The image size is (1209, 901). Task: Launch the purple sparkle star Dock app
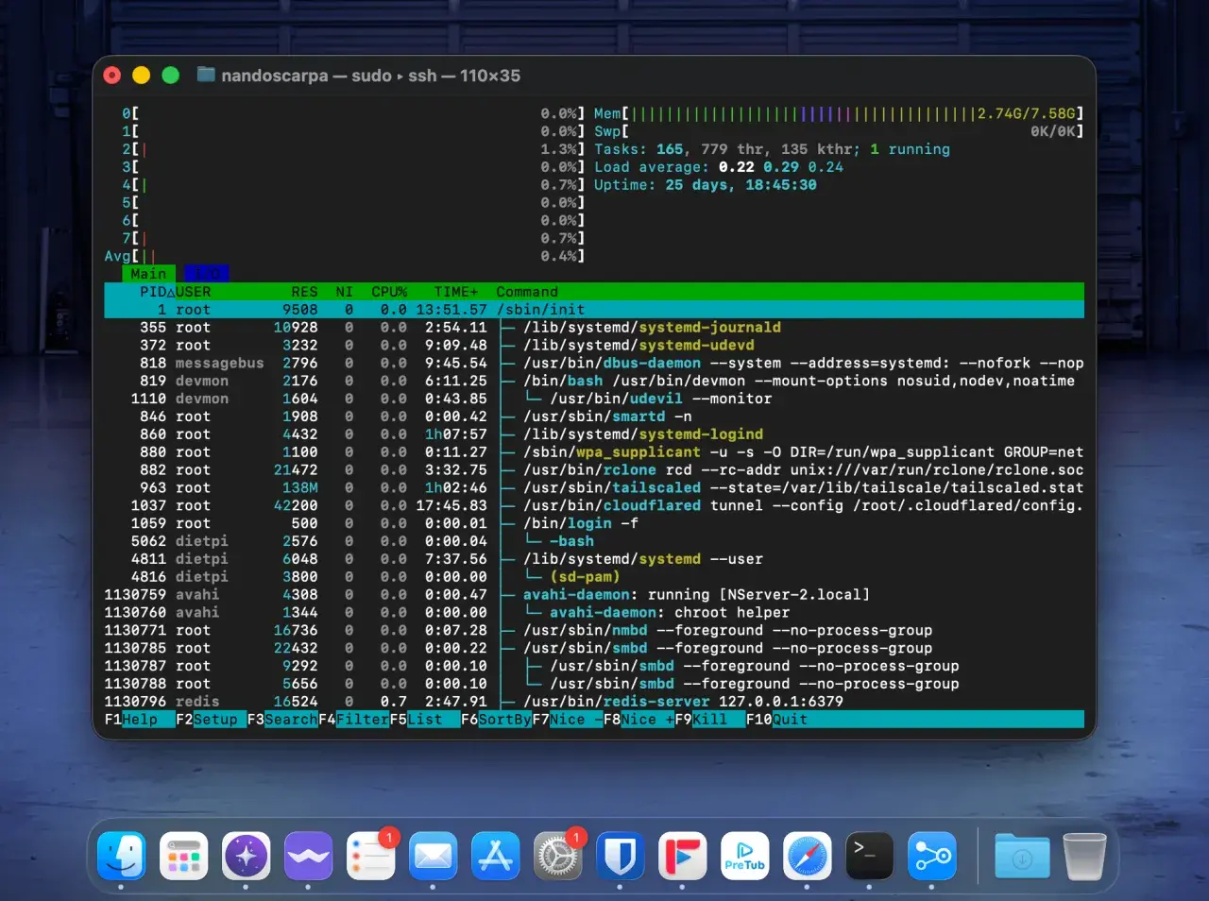(246, 856)
